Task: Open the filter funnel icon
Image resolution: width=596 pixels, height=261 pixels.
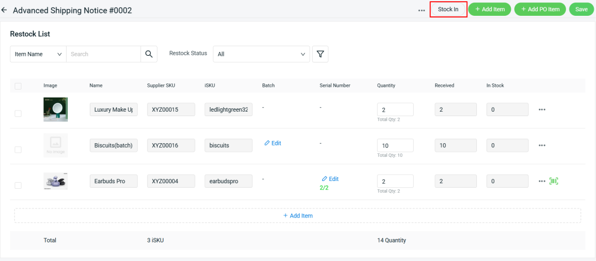Action: pyautogui.click(x=320, y=54)
